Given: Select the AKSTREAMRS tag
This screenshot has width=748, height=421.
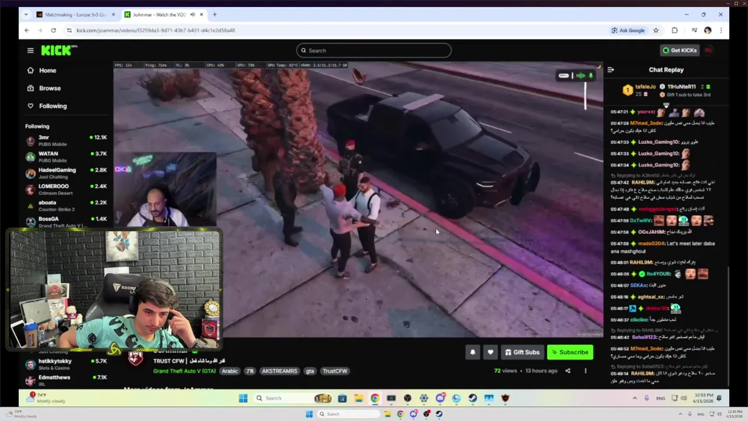Looking at the screenshot, I should tap(279, 371).
